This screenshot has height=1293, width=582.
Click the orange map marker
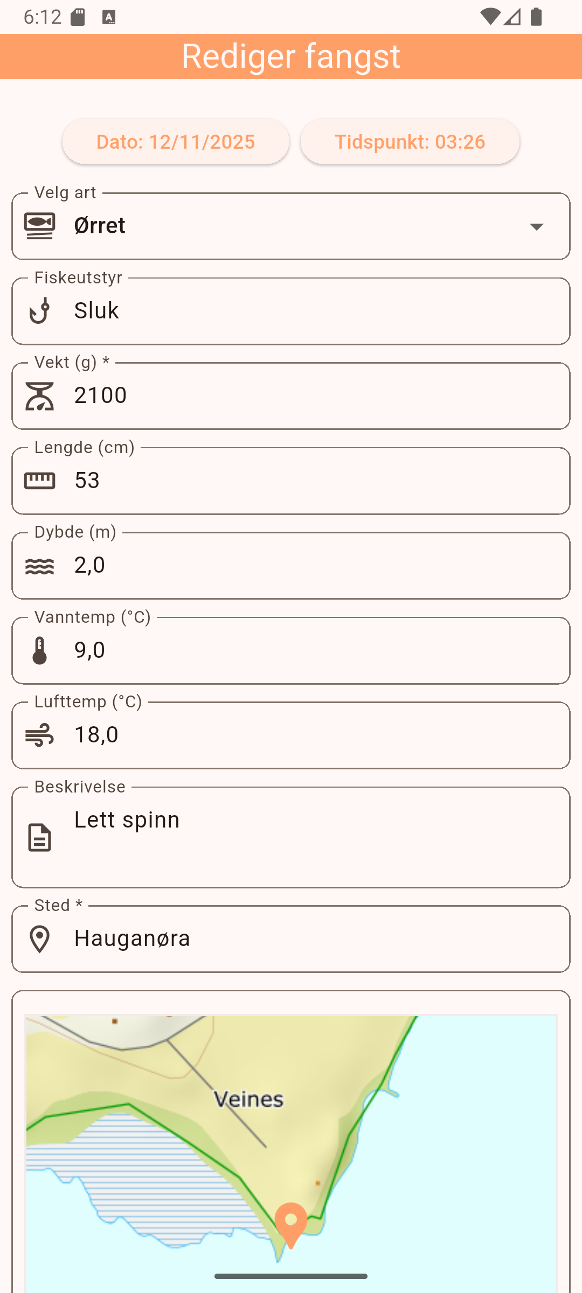[291, 1222]
